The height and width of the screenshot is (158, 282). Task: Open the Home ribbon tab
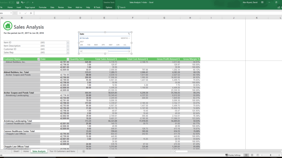coord(10,7)
